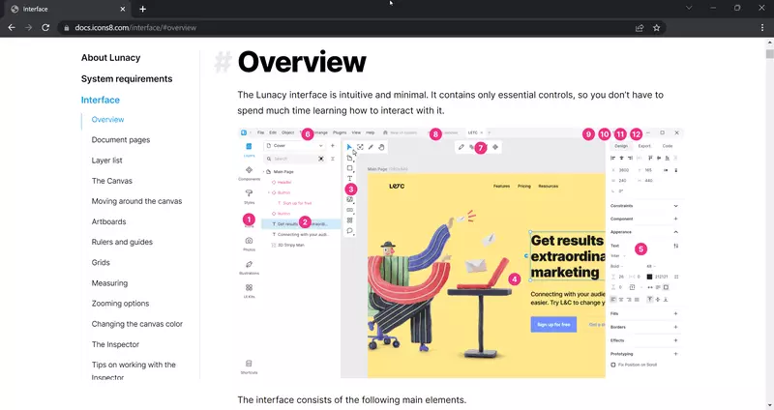This screenshot has height=410, width=774.
Task: Open the Zooming options topic
Action: pos(120,304)
